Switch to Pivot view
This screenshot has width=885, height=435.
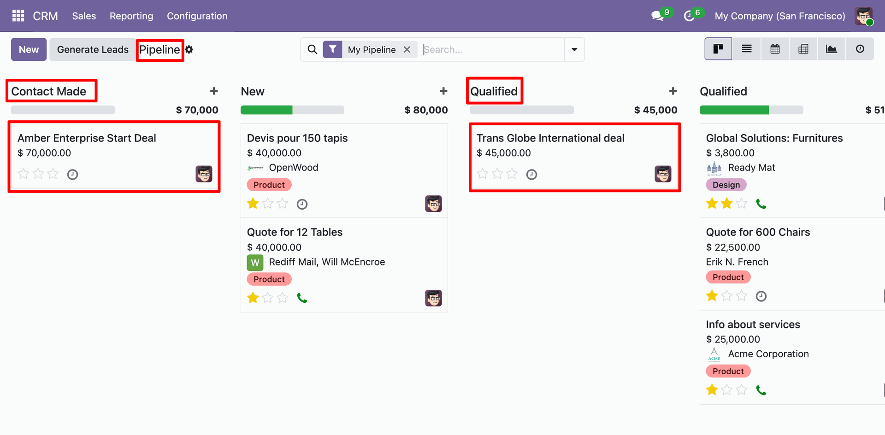pyautogui.click(x=803, y=49)
